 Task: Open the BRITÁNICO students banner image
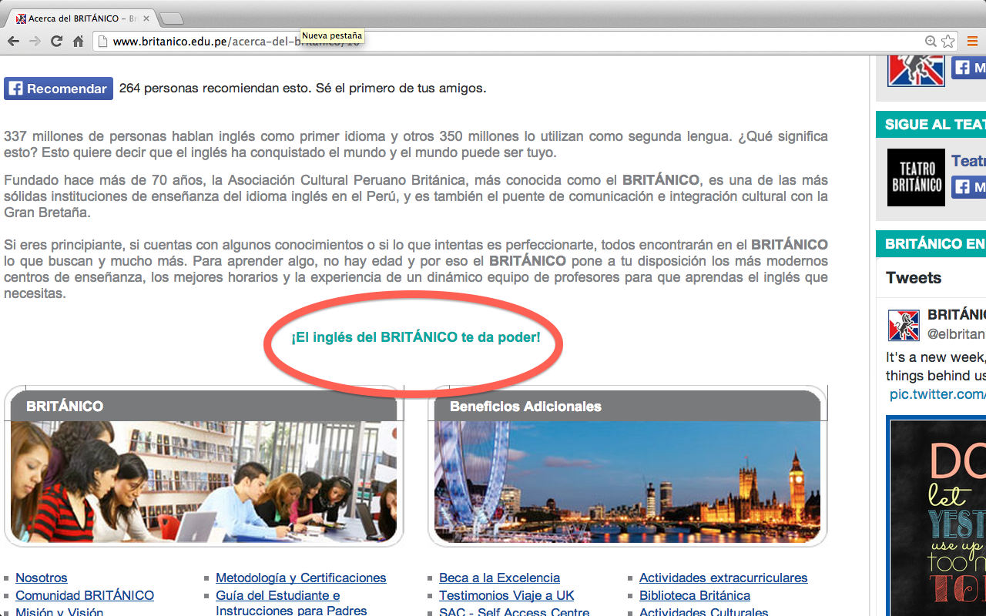pos(204,482)
